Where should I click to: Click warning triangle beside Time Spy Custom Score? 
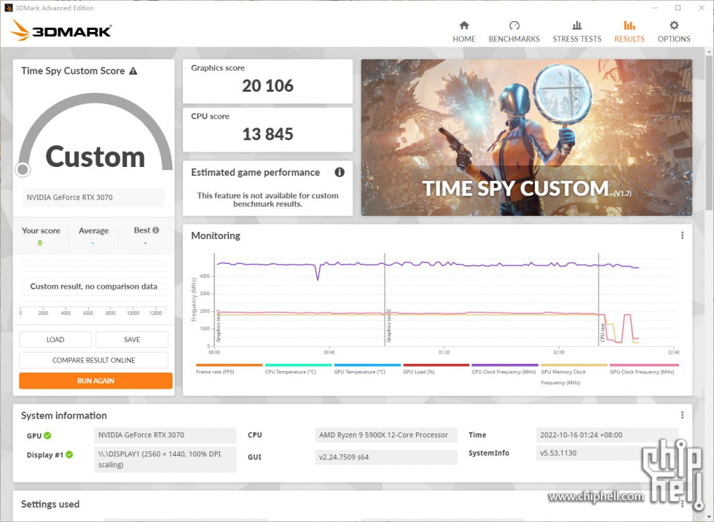point(133,71)
